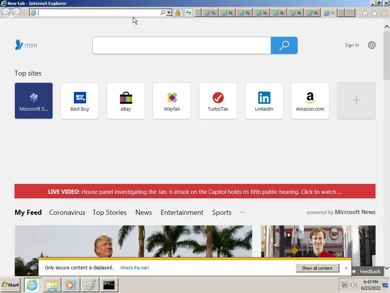Open the TurboTax top site tile
390x293 pixels.
pos(218,101)
